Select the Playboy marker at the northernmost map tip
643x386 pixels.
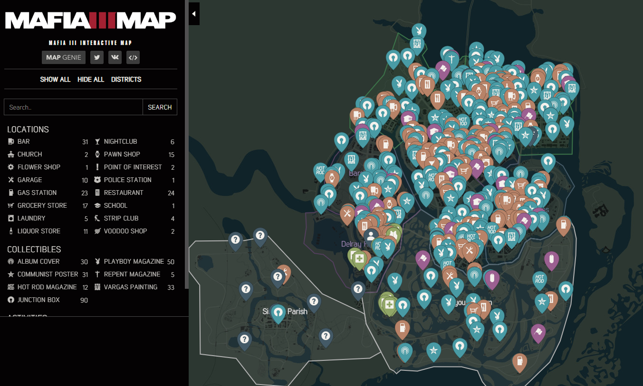click(x=419, y=32)
